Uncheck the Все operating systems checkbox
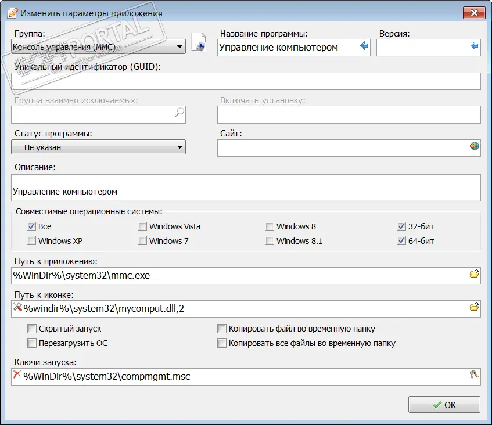 pos(31,226)
